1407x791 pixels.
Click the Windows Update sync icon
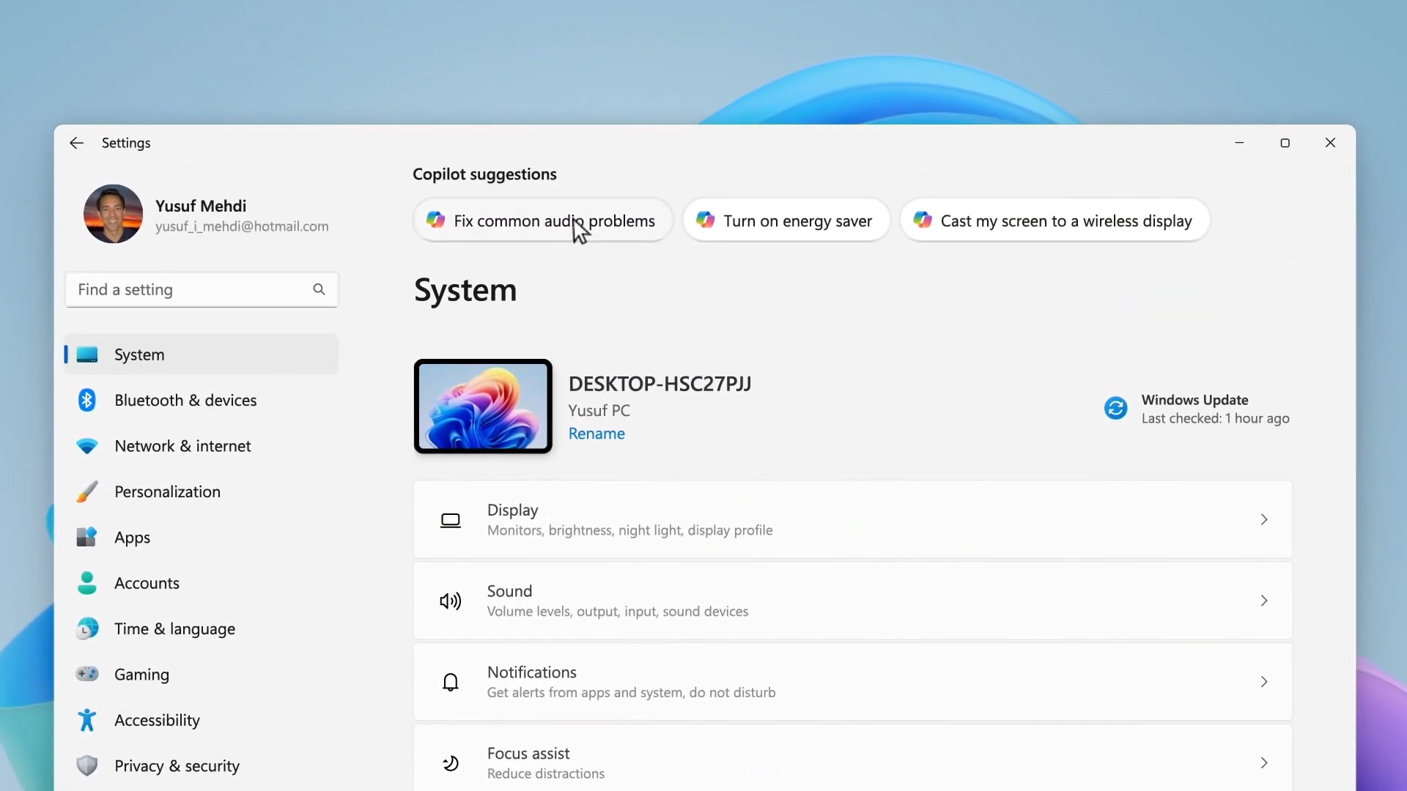(x=1115, y=408)
